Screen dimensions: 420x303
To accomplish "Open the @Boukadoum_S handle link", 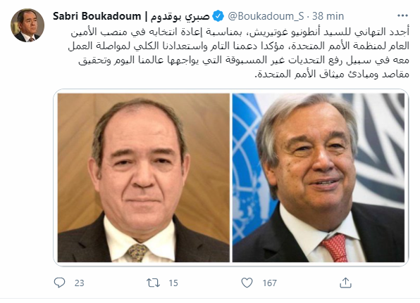I will [x=266, y=17].
